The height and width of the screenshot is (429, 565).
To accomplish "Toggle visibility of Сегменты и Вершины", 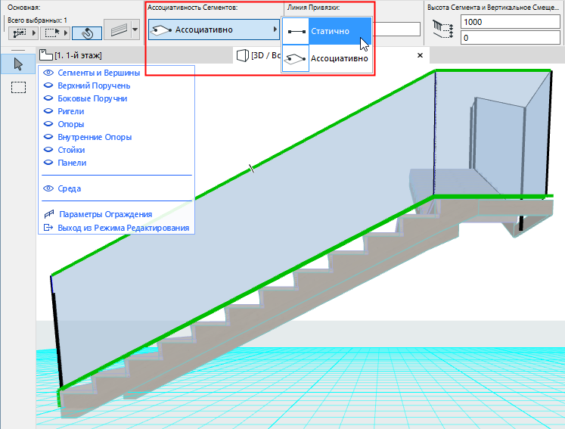I will coord(49,73).
